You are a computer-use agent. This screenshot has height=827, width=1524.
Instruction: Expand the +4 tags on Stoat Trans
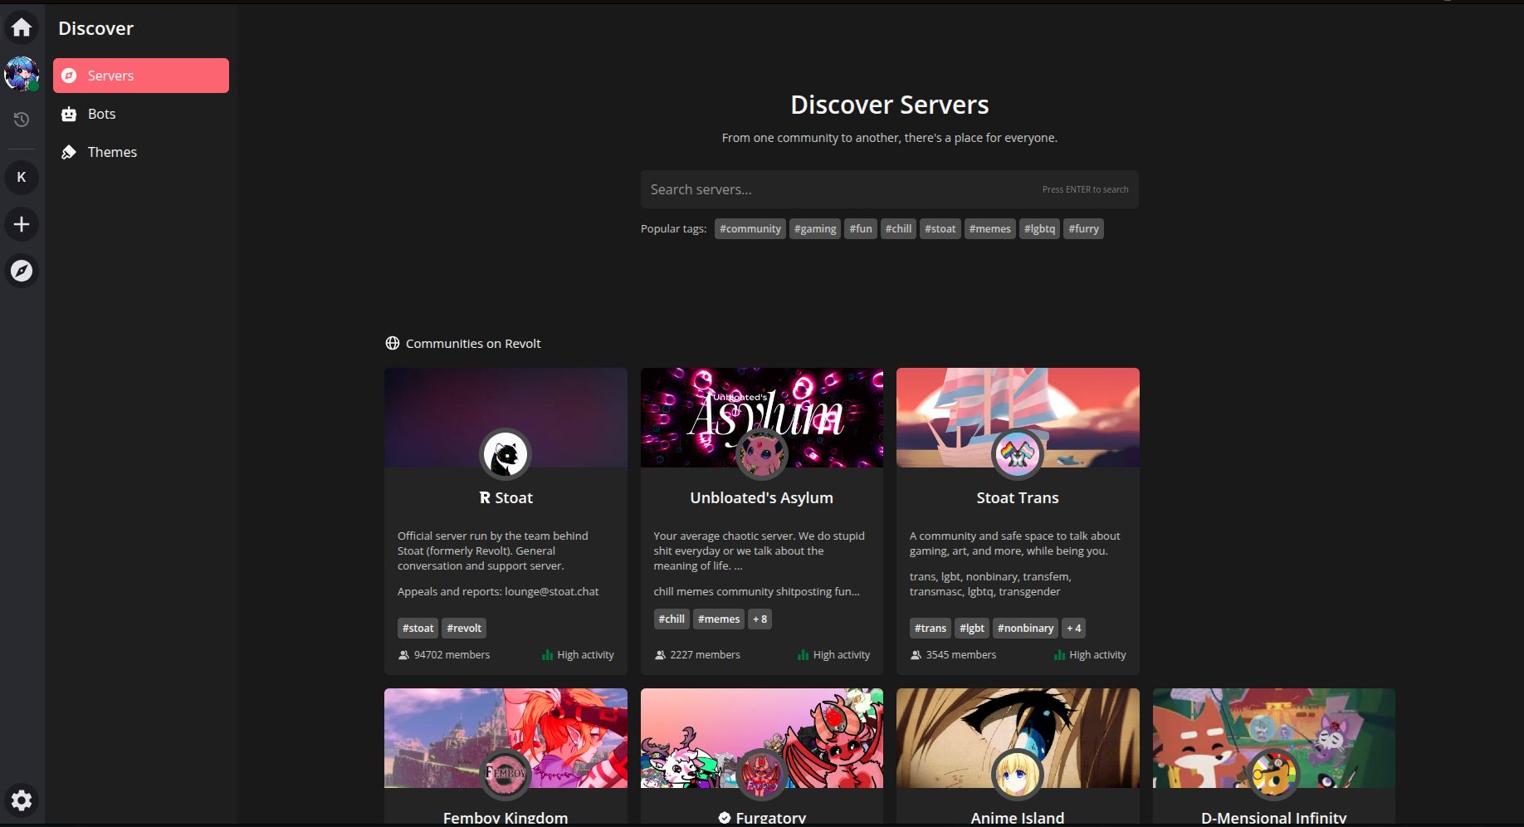pos(1073,628)
